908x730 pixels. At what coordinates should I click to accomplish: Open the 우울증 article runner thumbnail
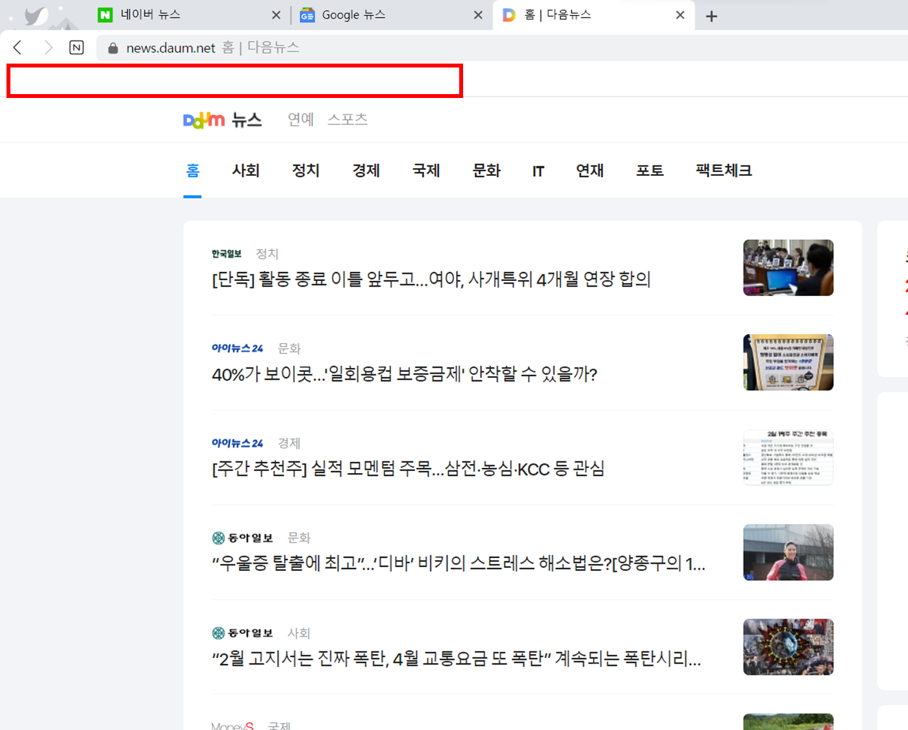(x=788, y=552)
